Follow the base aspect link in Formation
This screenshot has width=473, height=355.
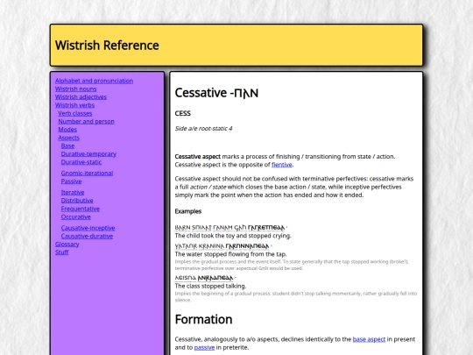point(369,339)
